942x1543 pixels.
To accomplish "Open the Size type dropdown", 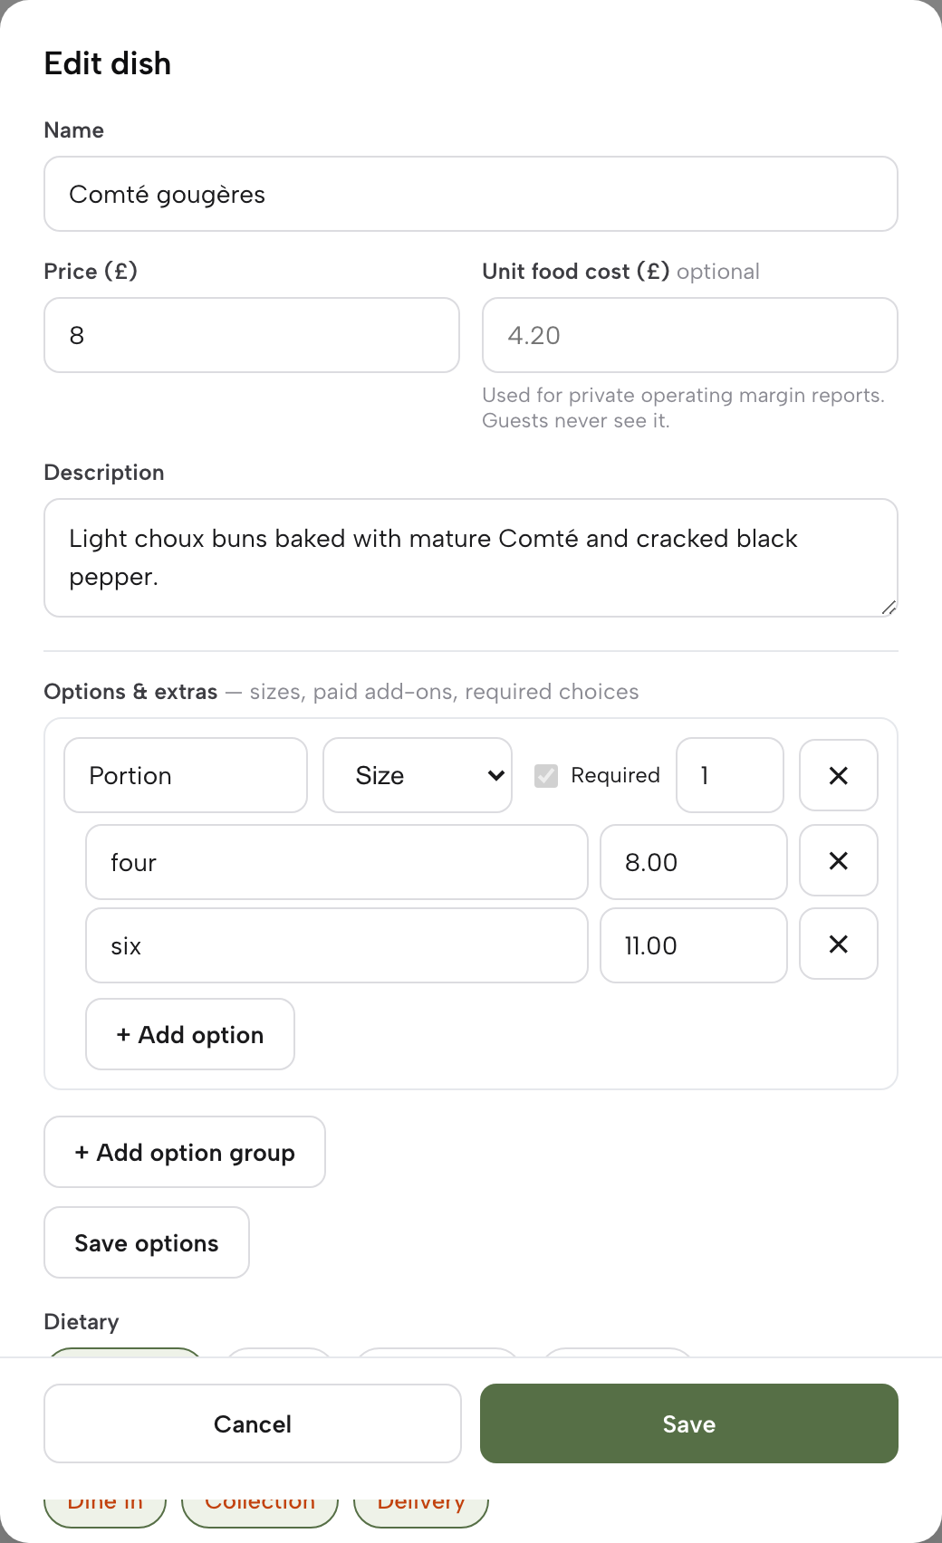I will [418, 775].
